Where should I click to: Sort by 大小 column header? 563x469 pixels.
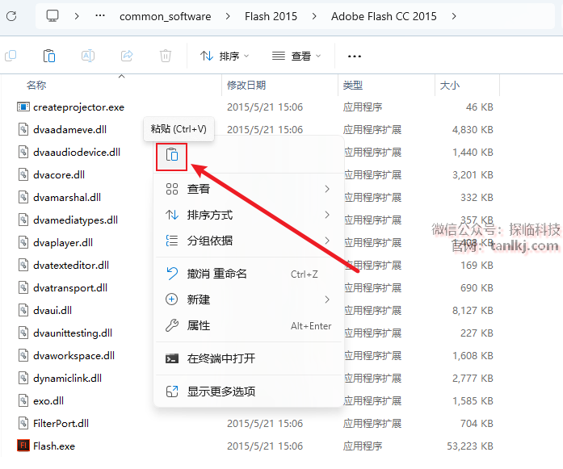tap(450, 86)
